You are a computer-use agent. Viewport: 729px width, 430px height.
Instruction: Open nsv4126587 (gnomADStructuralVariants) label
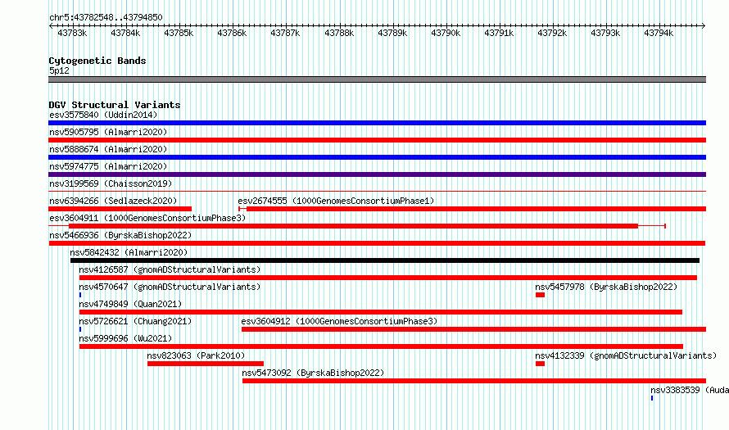click(x=170, y=269)
